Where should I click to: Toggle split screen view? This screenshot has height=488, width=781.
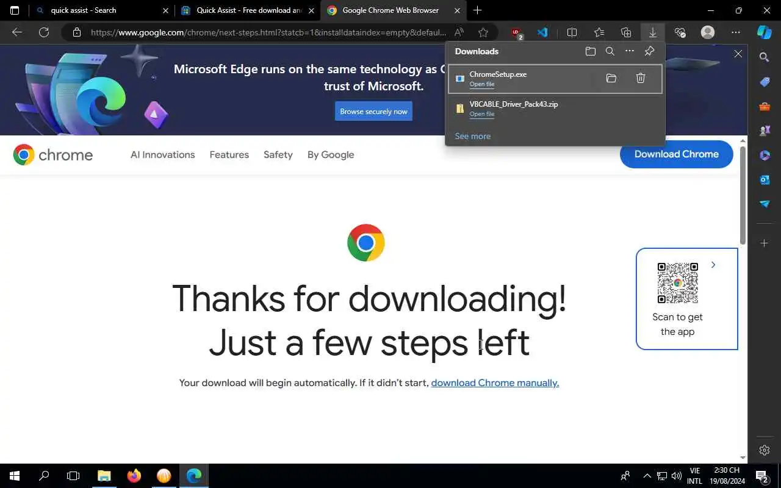pos(572,32)
